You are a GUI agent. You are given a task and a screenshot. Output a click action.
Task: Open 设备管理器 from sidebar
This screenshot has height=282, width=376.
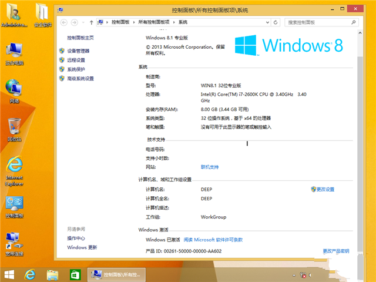coord(78,51)
